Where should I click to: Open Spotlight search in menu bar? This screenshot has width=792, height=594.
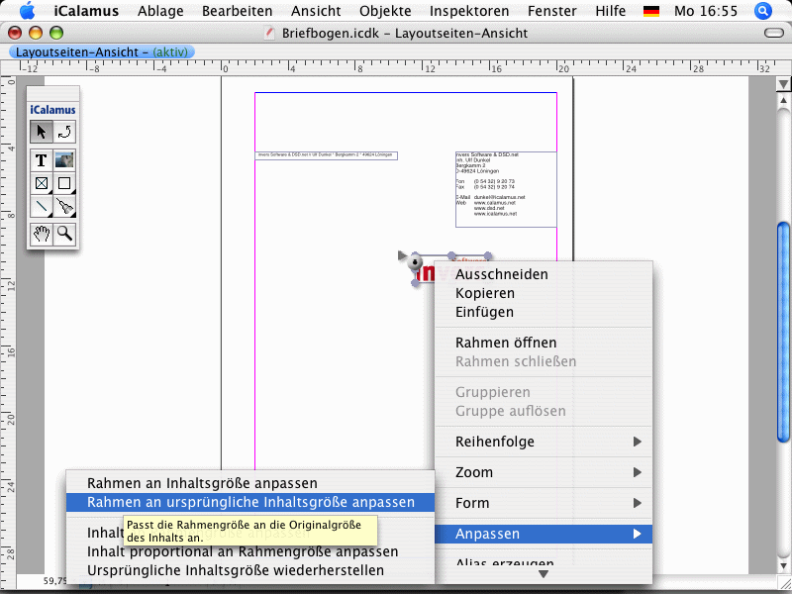point(762,11)
